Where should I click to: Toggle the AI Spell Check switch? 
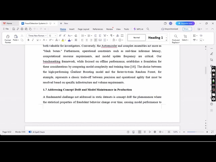(30, 132)
